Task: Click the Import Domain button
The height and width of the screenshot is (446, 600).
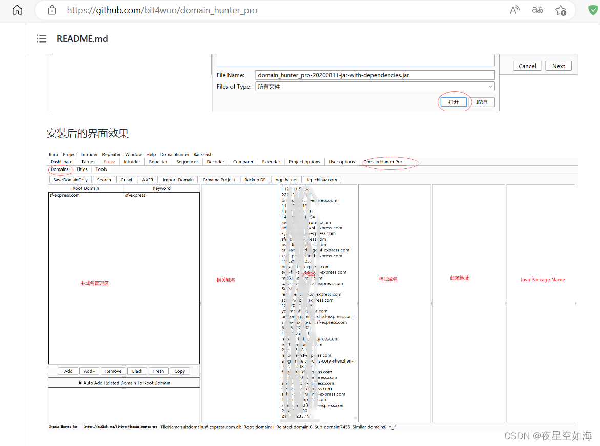Action: (178, 180)
